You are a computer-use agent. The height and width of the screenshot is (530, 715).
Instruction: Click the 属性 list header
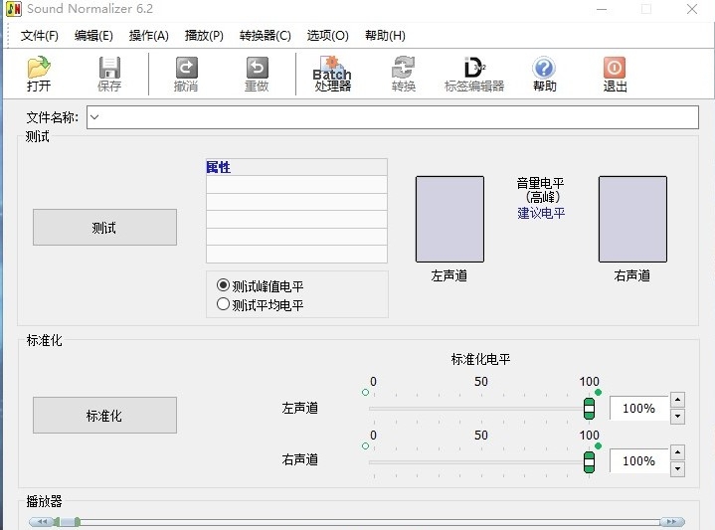pyautogui.click(x=296, y=167)
